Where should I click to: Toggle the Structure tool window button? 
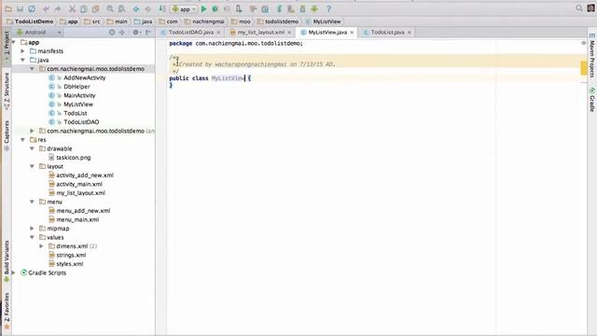[x=7, y=91]
